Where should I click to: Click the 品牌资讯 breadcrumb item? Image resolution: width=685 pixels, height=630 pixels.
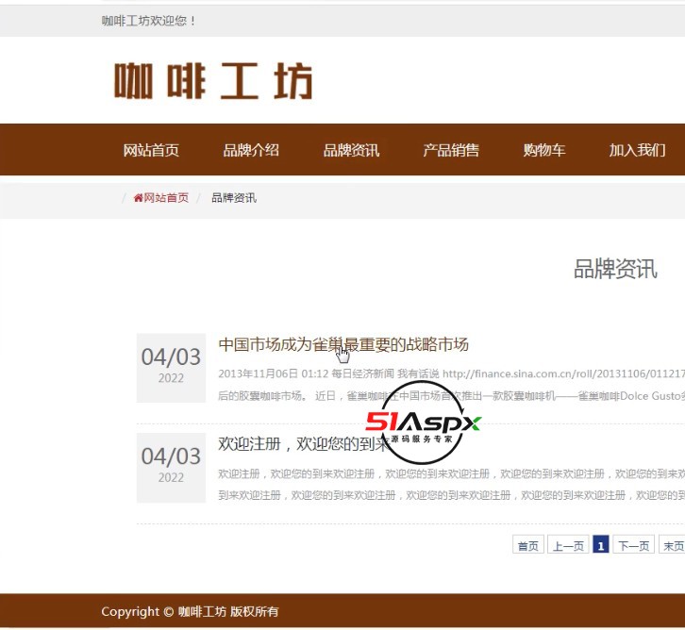click(x=233, y=198)
